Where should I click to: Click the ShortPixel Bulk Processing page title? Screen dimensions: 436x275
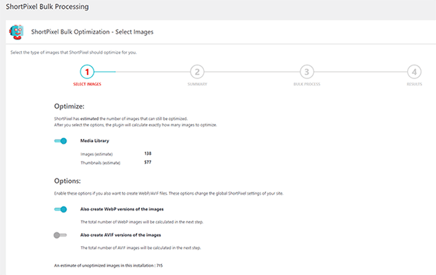(x=45, y=7)
